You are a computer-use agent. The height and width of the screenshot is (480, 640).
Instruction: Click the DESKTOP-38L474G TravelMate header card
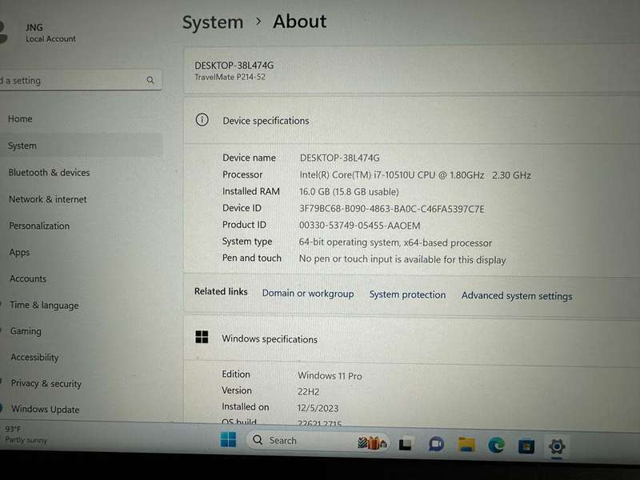[x=412, y=70]
